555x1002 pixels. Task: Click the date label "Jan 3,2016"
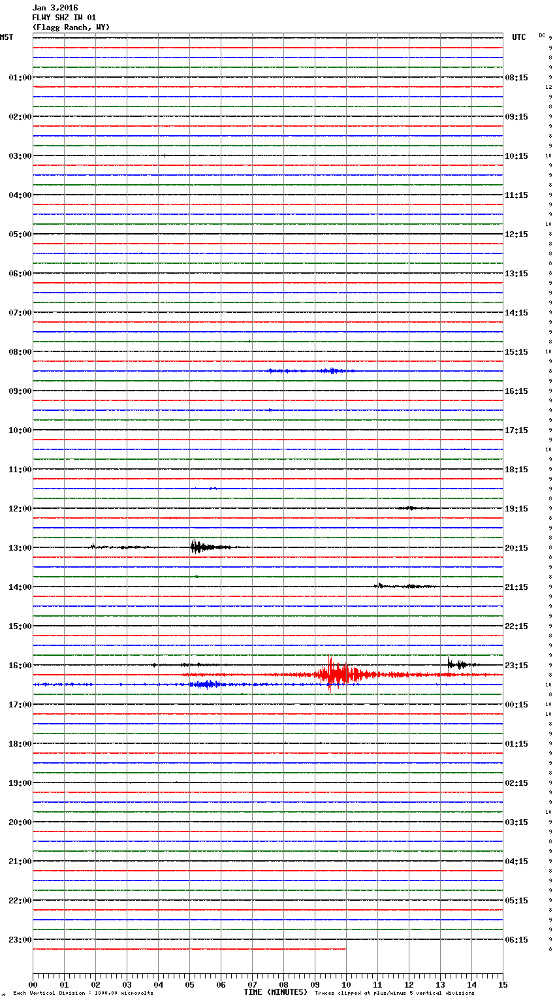coord(55,8)
